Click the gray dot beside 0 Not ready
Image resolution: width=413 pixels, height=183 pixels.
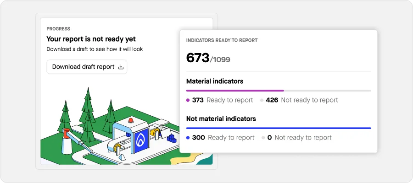(263, 138)
